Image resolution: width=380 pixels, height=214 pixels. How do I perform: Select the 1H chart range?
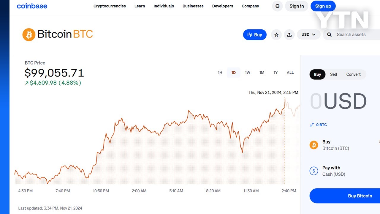coord(220,73)
